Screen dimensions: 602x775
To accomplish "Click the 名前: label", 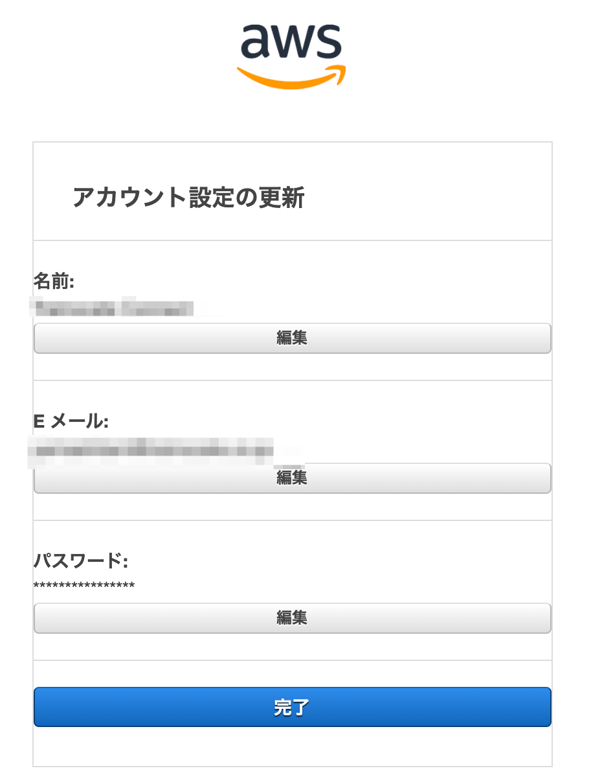I will 54,281.
